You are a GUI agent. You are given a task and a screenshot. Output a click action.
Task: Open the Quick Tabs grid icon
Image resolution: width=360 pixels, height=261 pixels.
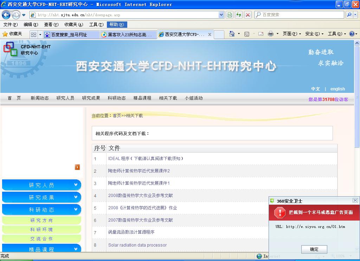pyautogui.click(x=33, y=34)
